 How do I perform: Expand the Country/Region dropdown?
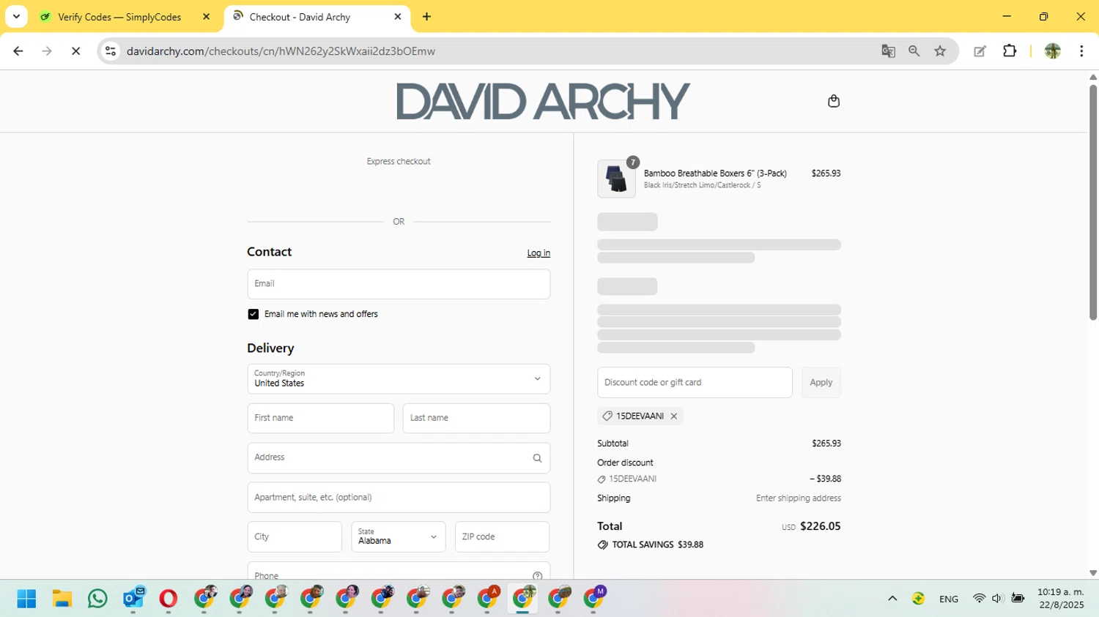[399, 379]
